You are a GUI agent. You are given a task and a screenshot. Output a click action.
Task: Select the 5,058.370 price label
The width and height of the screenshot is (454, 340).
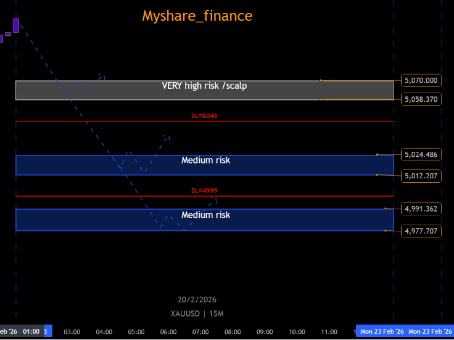pos(421,99)
